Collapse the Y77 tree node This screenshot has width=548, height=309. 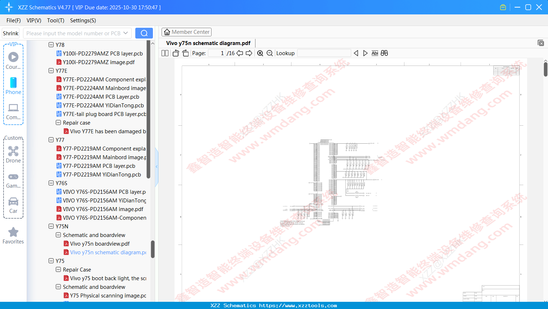(51, 140)
